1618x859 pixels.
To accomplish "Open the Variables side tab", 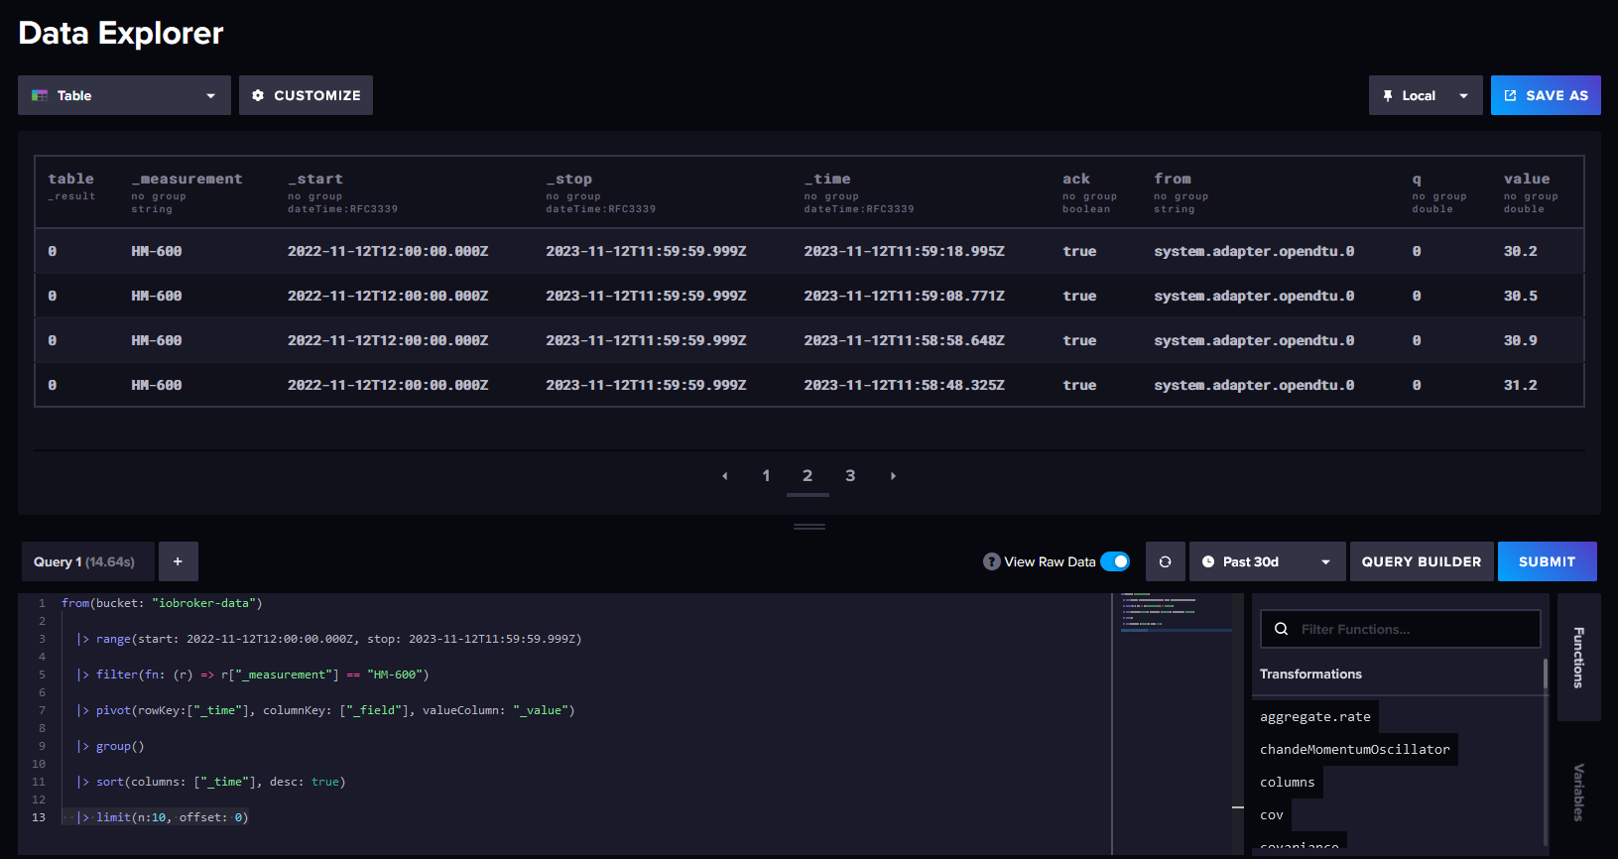I will coord(1578,792).
